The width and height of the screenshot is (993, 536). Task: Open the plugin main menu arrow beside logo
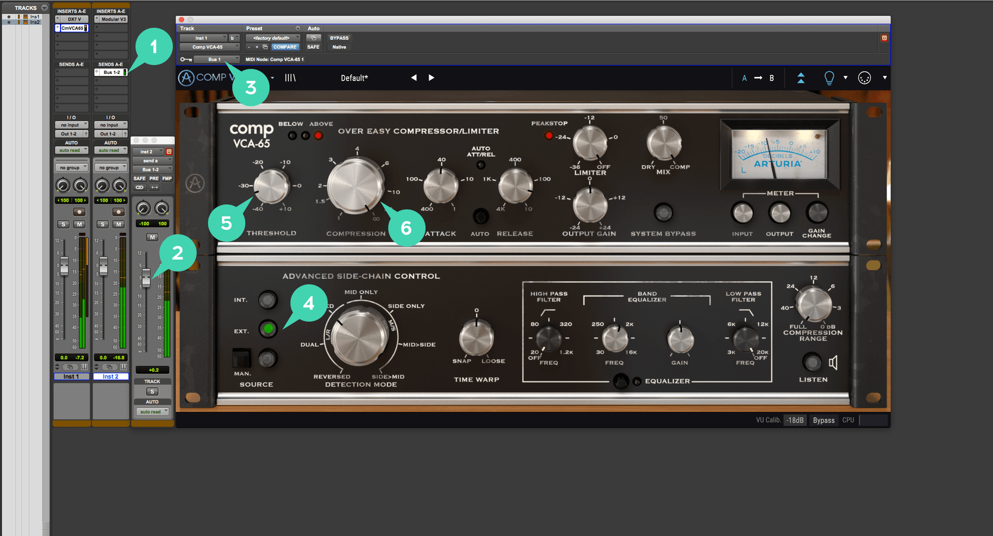point(272,78)
